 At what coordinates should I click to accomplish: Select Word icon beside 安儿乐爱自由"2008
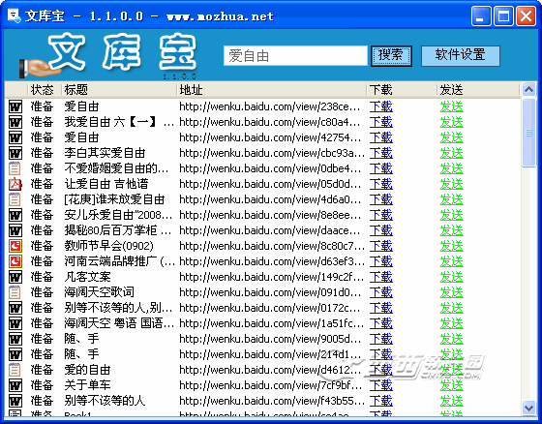coord(15,215)
